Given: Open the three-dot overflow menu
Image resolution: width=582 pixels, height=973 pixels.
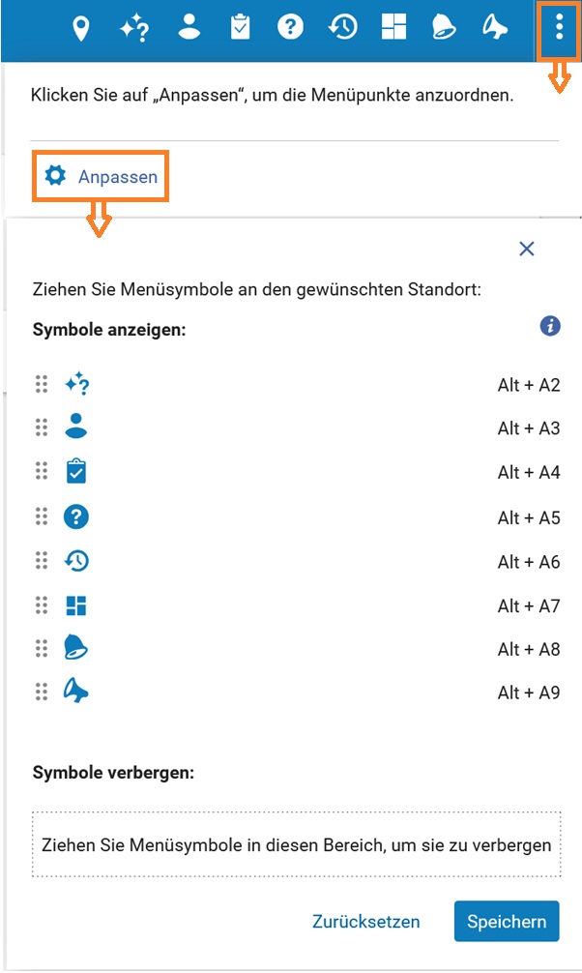Looking at the screenshot, I should click(x=559, y=29).
